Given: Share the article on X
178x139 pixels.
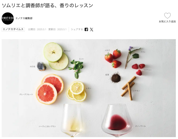Looking at the screenshot, I should tap(92, 29).
